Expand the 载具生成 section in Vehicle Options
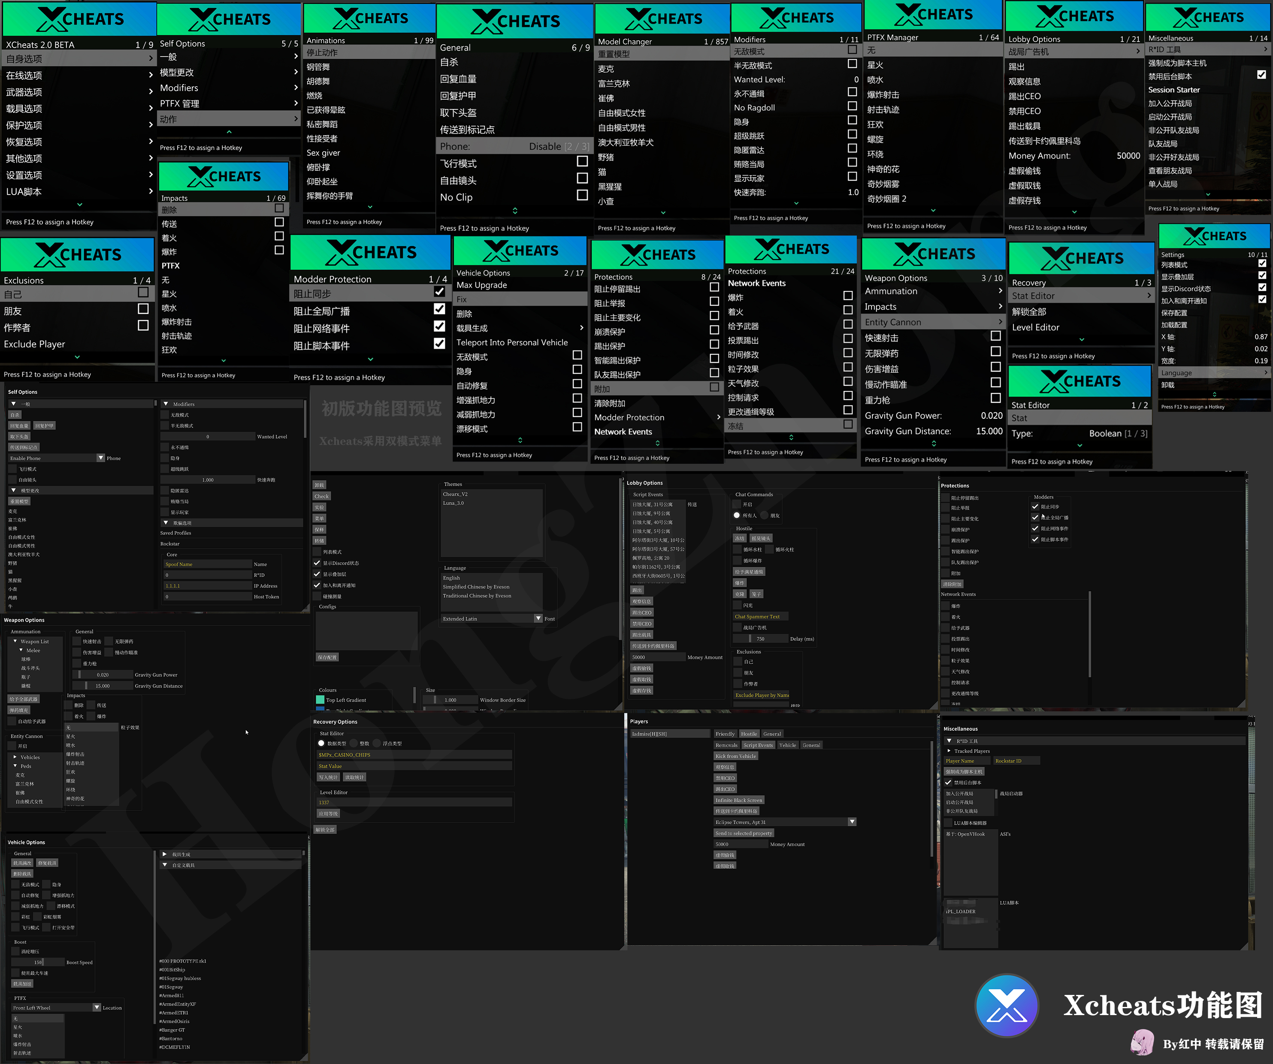The image size is (1273, 1064). [x=164, y=854]
